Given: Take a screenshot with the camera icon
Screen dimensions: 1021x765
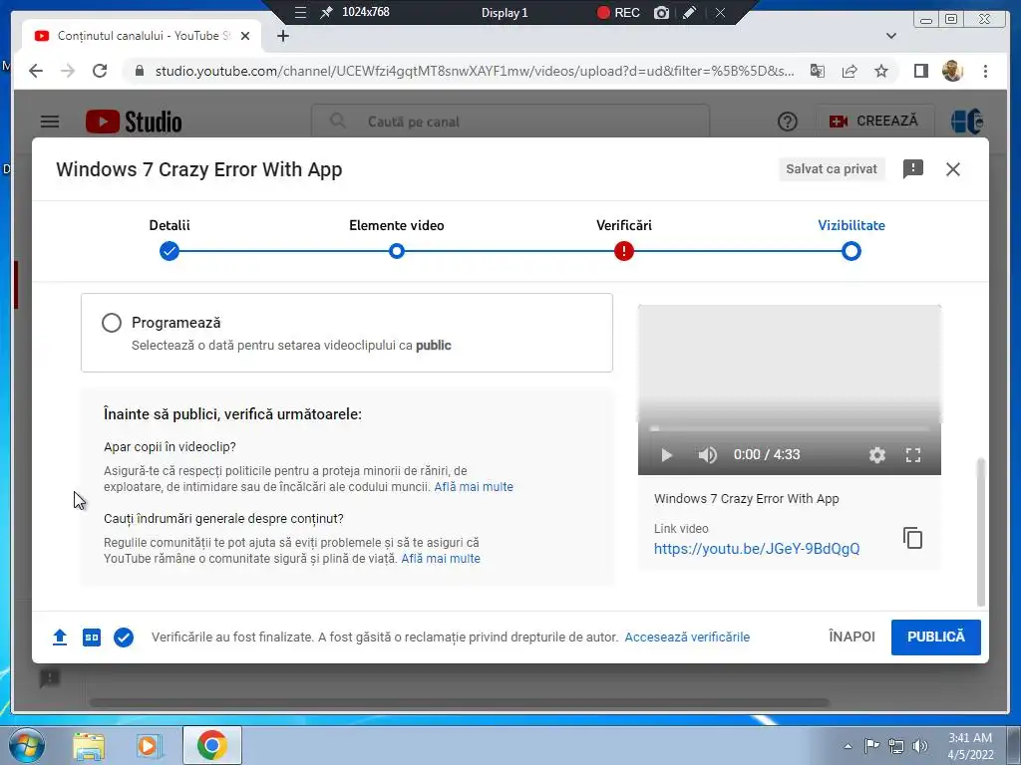Looking at the screenshot, I should [662, 12].
